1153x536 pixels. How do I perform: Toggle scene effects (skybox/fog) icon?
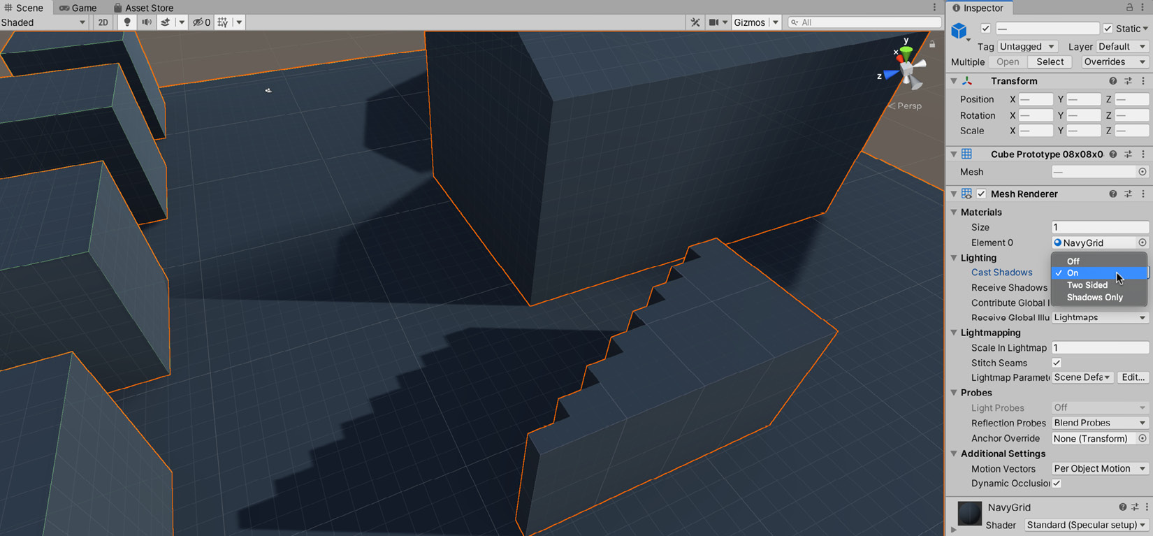[x=166, y=22]
